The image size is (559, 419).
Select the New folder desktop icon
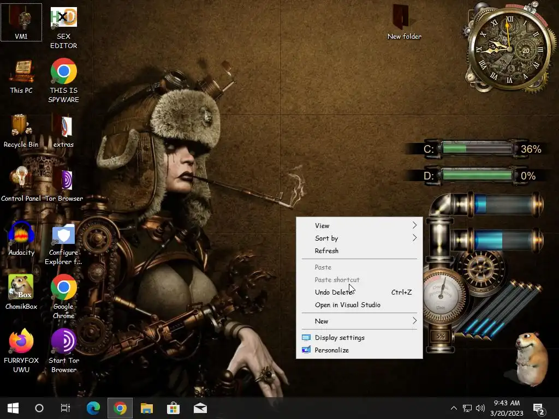(x=405, y=22)
